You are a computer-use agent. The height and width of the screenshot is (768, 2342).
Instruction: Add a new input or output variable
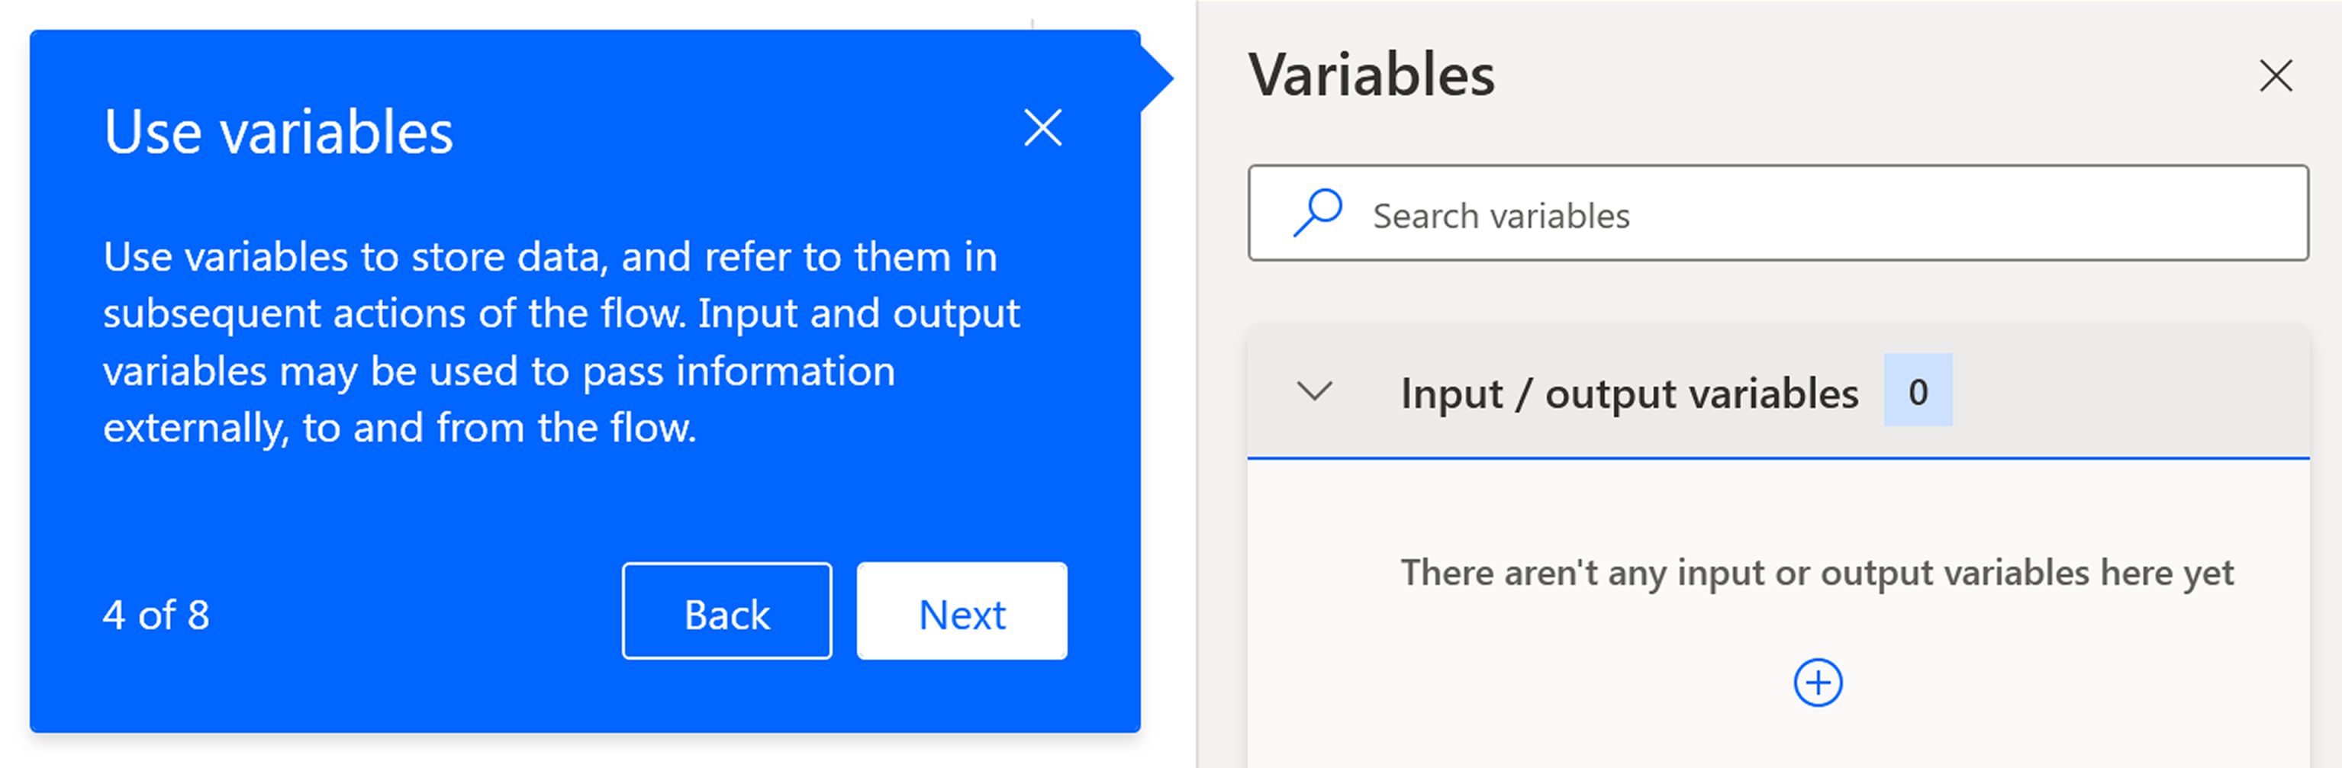[1818, 683]
